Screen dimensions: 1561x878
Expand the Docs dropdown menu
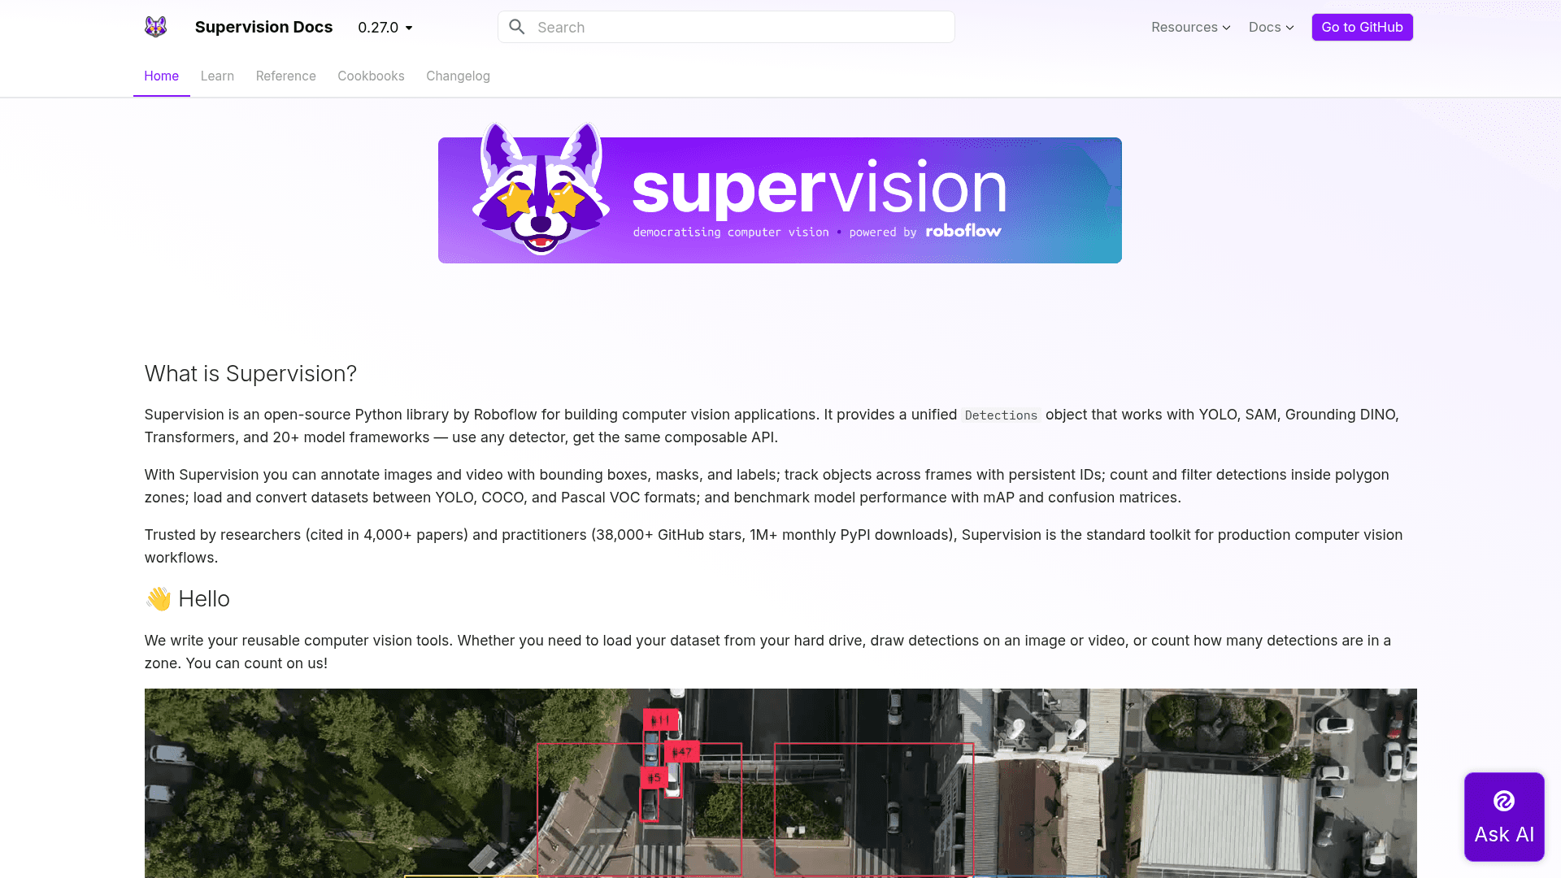[1272, 27]
